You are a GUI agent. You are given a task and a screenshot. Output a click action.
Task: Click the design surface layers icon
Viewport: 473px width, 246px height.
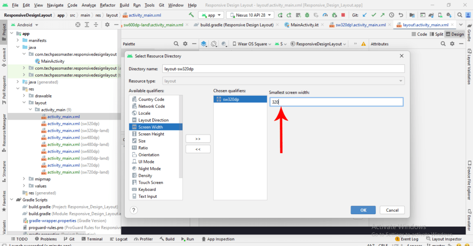204,44
